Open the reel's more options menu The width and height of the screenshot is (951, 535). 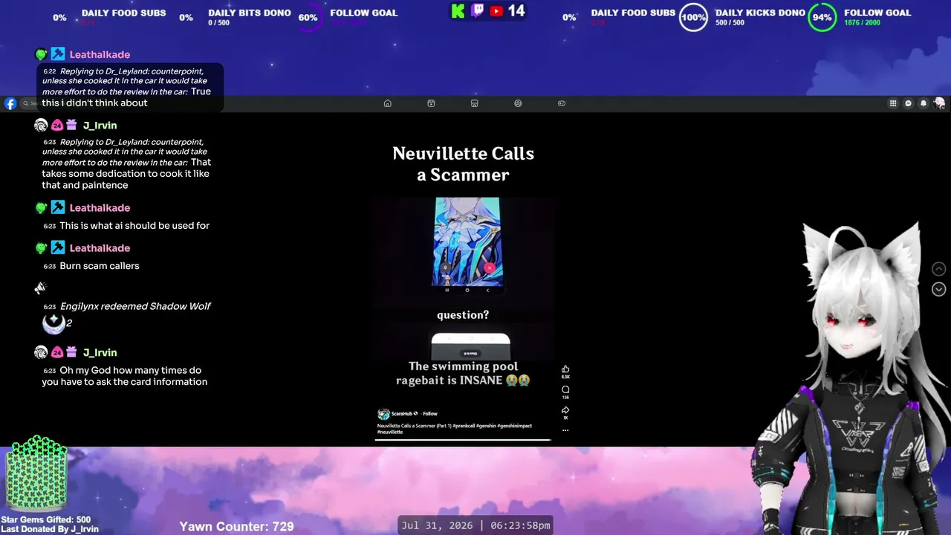[565, 429]
